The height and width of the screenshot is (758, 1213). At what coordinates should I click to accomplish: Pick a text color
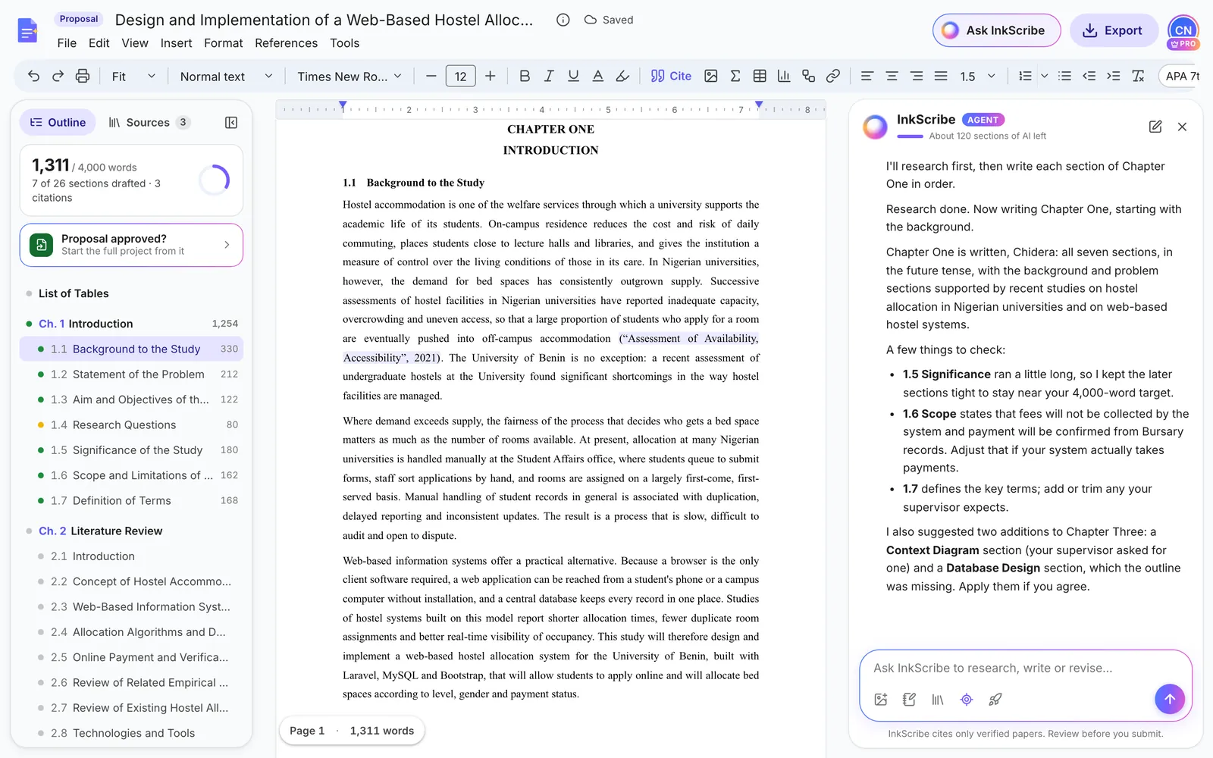[598, 76]
